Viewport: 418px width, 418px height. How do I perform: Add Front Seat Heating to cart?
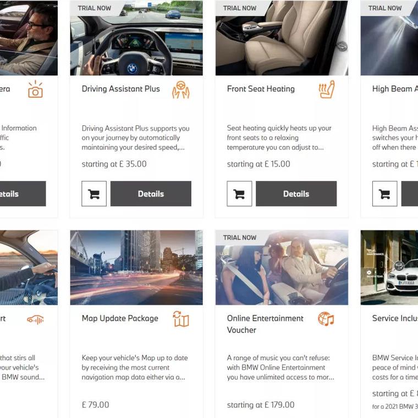click(239, 194)
